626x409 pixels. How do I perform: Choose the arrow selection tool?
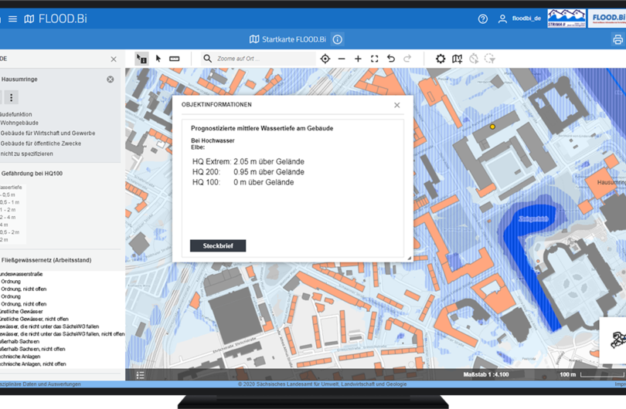(x=158, y=59)
